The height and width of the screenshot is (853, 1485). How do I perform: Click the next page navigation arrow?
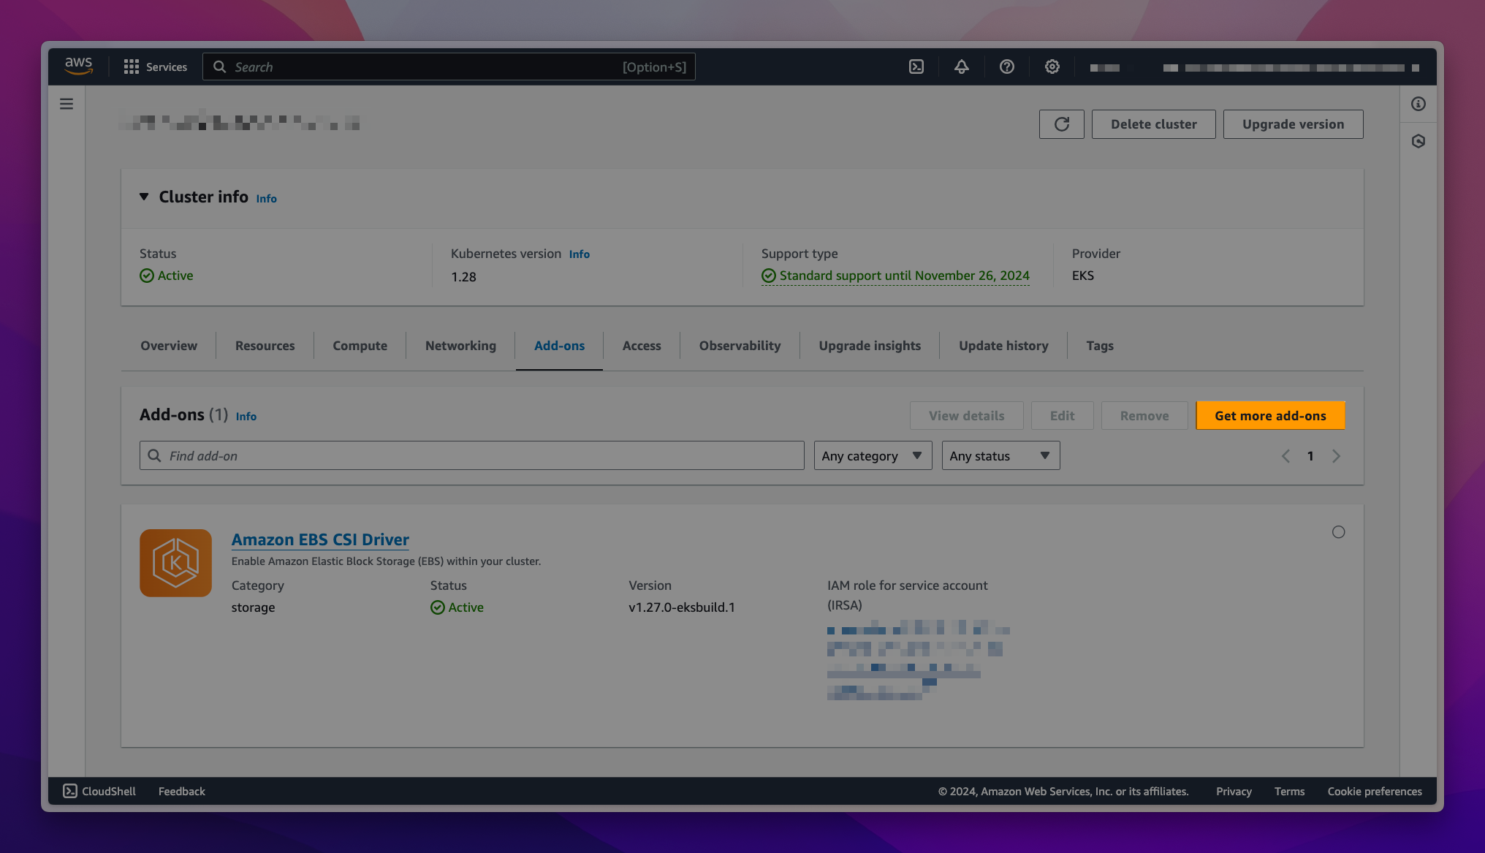point(1336,456)
